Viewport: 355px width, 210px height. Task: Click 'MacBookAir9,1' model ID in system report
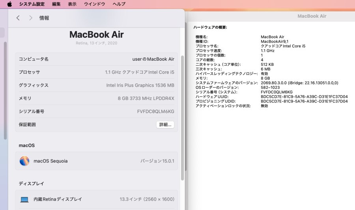(275, 41)
